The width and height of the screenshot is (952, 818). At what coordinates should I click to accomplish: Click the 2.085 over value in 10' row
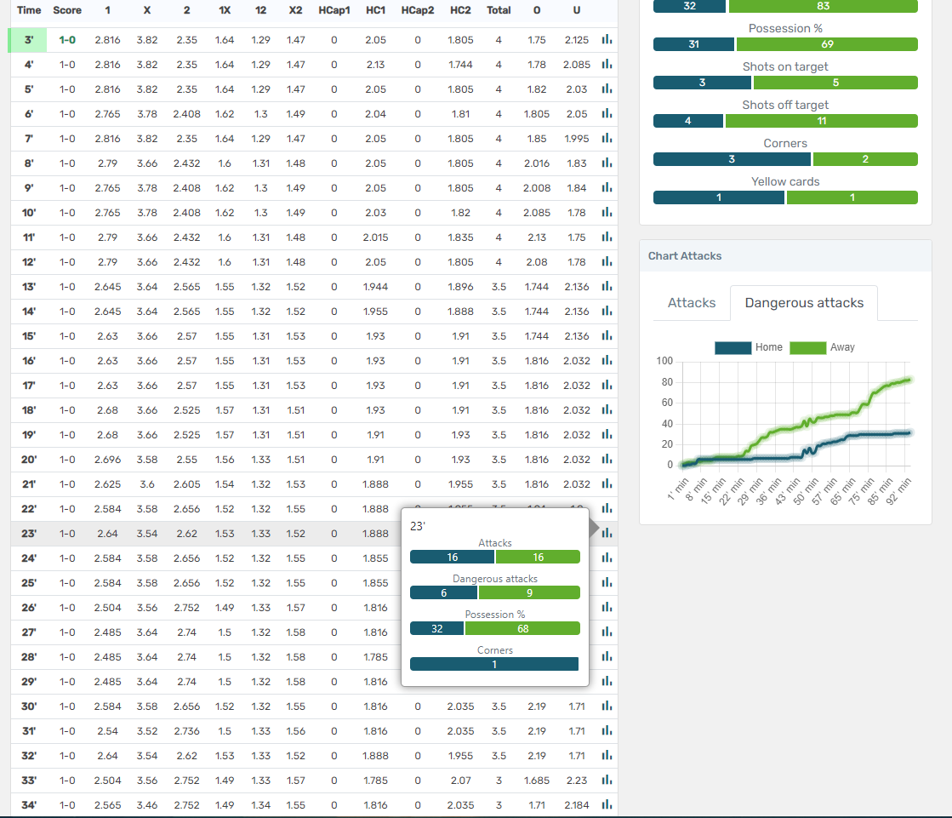[x=537, y=213]
